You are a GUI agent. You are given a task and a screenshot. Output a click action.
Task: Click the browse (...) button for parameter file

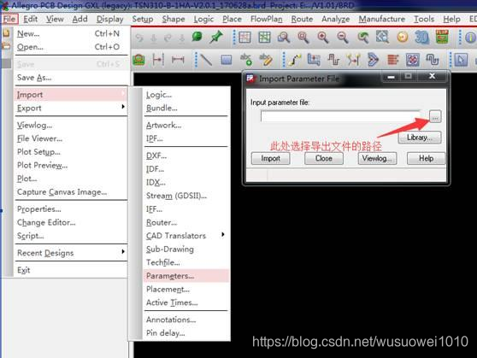point(435,116)
